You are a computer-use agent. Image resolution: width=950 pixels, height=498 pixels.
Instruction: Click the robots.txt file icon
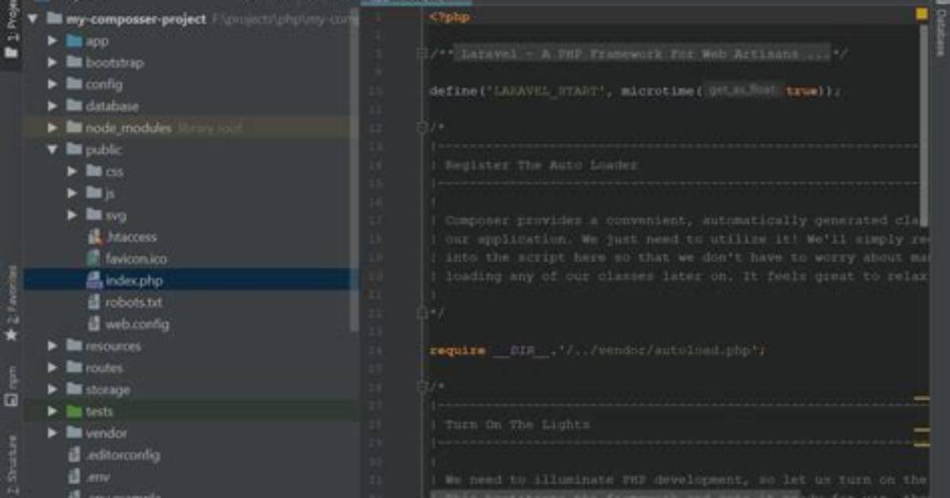pyautogui.click(x=93, y=302)
